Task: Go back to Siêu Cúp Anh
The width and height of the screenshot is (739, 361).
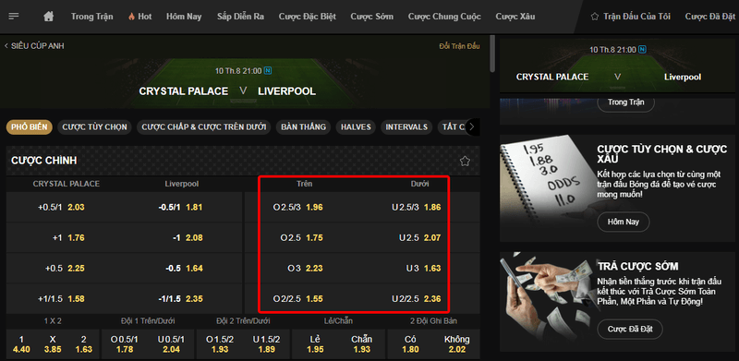Action: pyautogui.click(x=34, y=46)
